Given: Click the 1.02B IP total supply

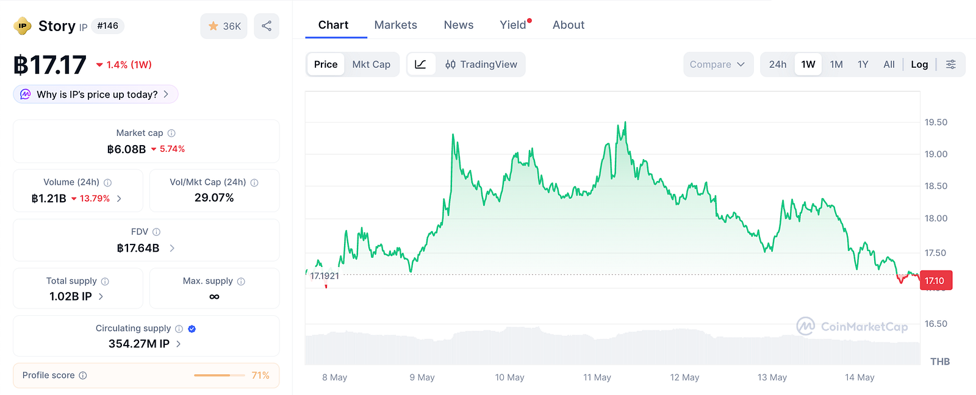Looking at the screenshot, I should click(x=71, y=296).
